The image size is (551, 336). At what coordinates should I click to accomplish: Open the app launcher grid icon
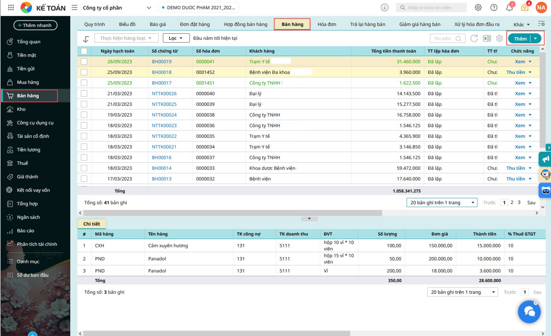tap(11, 7)
